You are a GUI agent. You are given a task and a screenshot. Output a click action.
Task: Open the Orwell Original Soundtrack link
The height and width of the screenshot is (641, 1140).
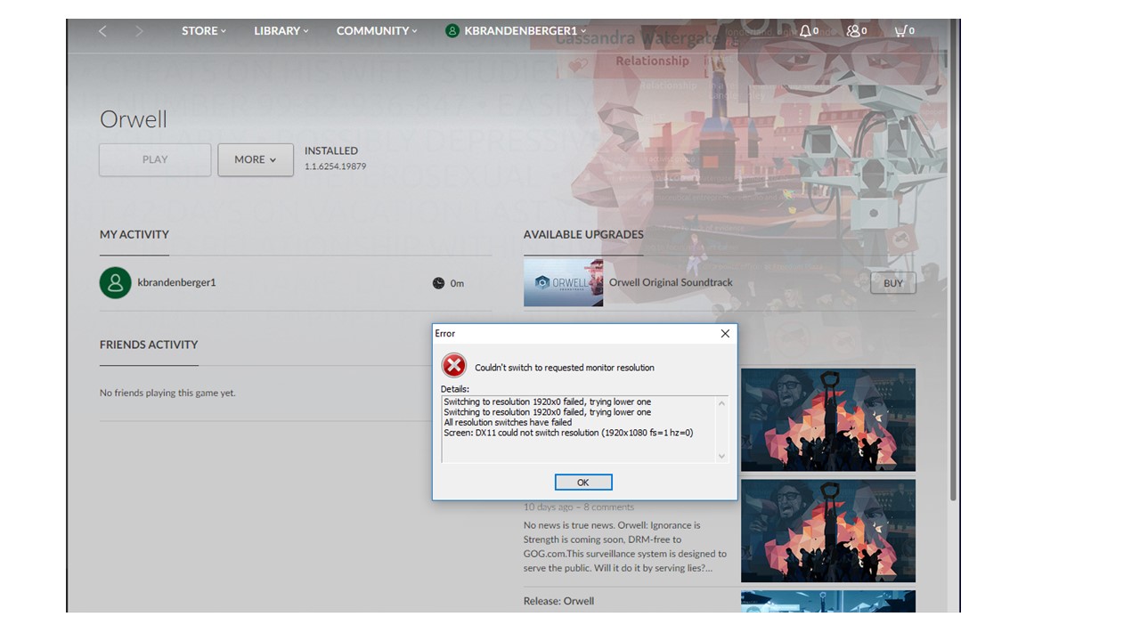pos(671,282)
